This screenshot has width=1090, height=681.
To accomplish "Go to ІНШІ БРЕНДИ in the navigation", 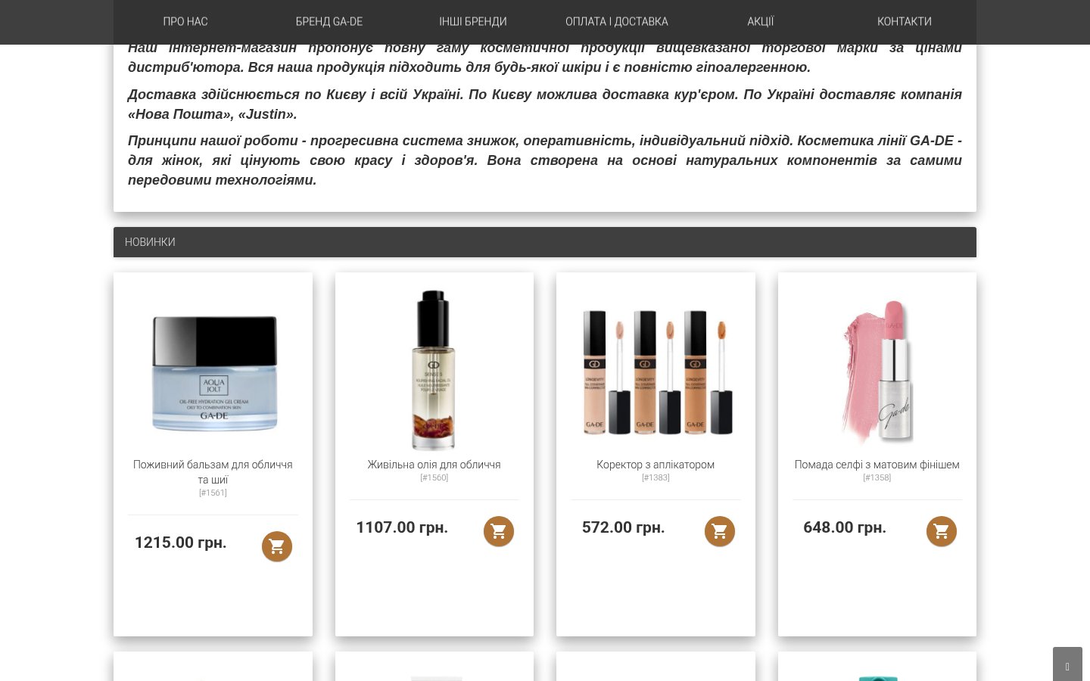I will pos(473,22).
